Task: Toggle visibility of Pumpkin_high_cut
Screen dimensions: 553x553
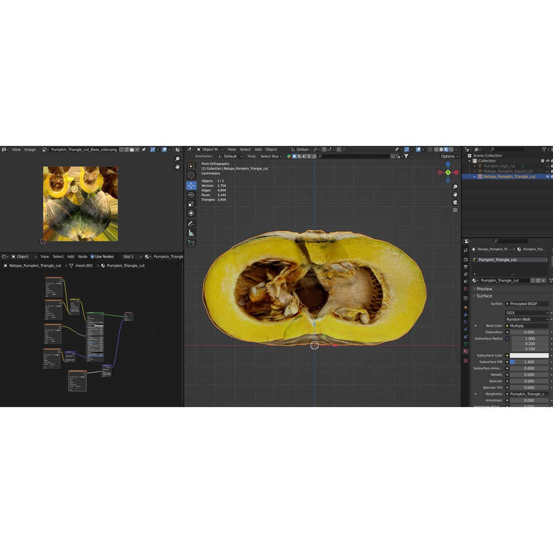Action: [x=547, y=166]
